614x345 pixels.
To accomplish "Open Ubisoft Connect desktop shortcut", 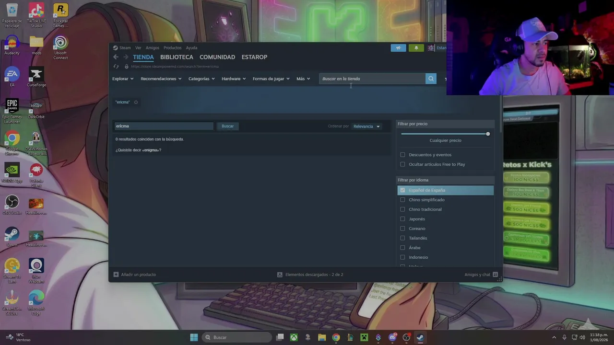I will (x=60, y=48).
